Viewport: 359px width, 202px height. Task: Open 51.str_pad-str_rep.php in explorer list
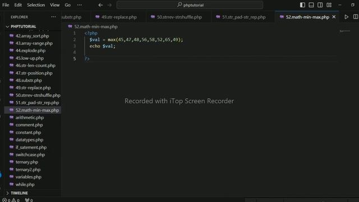pyautogui.click(x=33, y=103)
